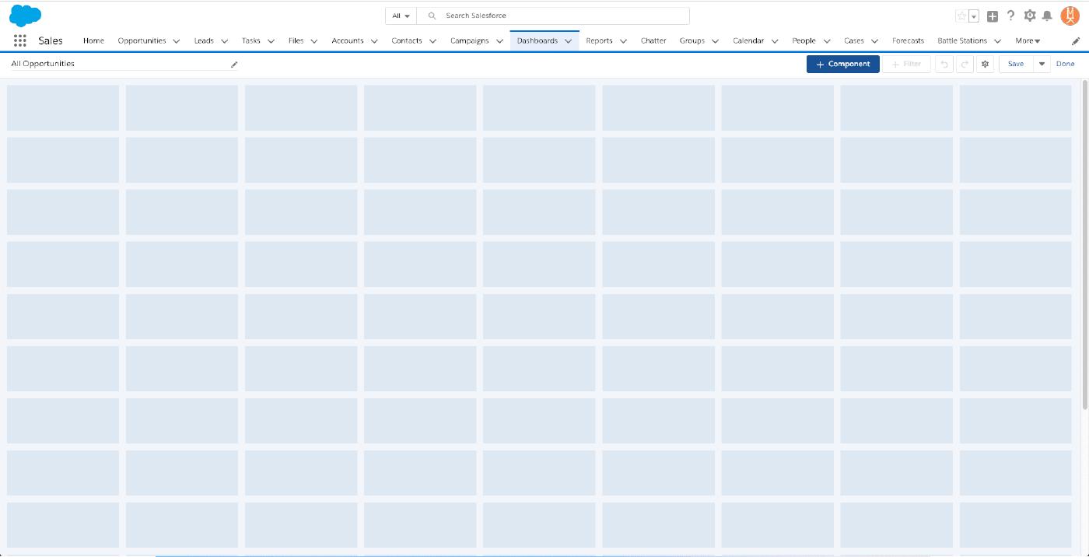Click the Global Actions plus icon
This screenshot has width=1089, height=557.
click(993, 16)
